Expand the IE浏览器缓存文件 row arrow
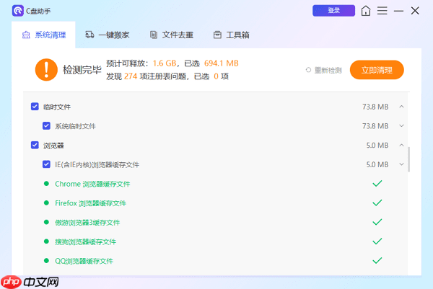The image size is (433, 289). (401, 164)
